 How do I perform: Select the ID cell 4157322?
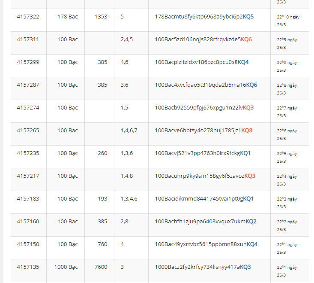click(28, 17)
